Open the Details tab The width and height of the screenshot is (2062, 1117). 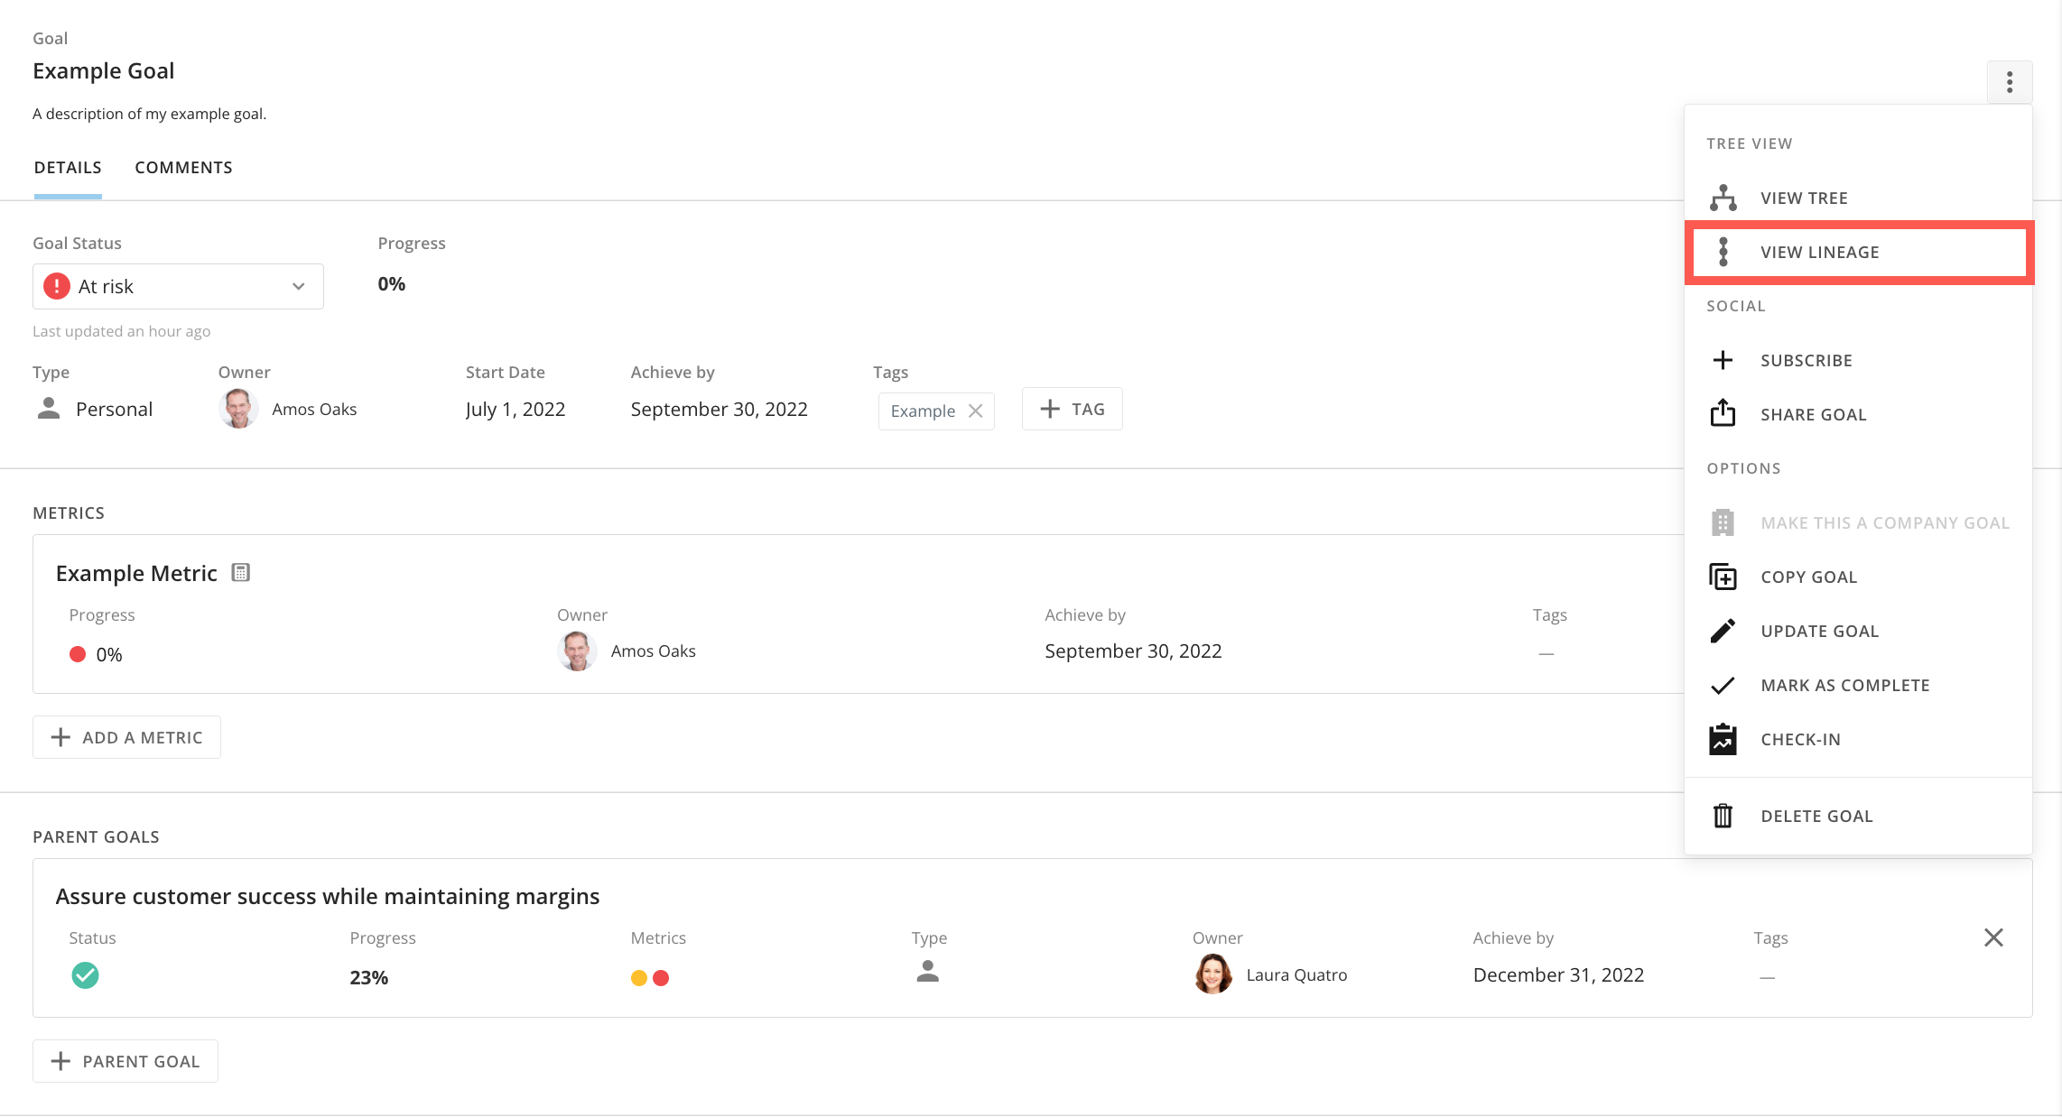click(x=68, y=168)
